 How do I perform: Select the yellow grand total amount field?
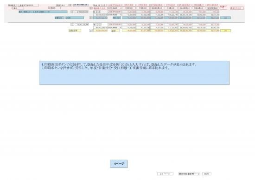coord(100,31)
